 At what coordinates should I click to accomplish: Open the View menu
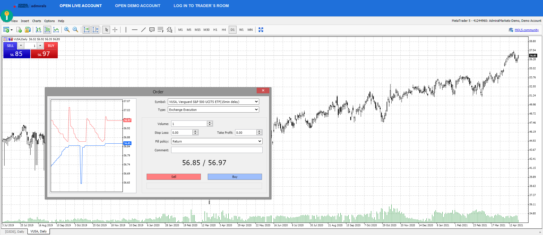(x=14, y=21)
